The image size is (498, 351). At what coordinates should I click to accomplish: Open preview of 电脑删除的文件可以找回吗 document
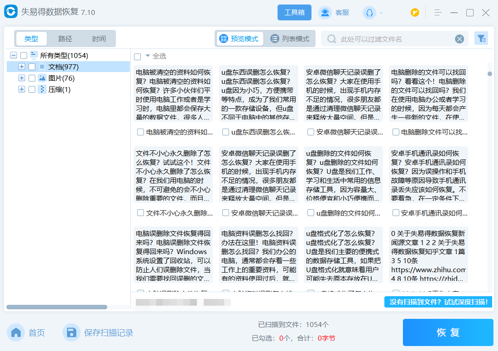tap(429, 94)
